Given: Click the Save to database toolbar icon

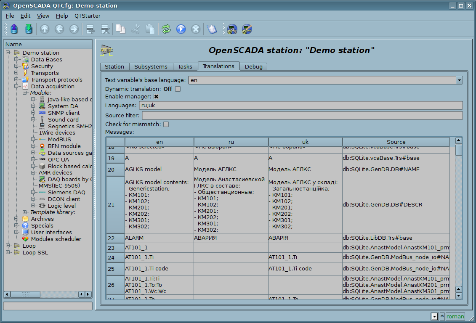Looking at the screenshot, I should tap(29, 29).
